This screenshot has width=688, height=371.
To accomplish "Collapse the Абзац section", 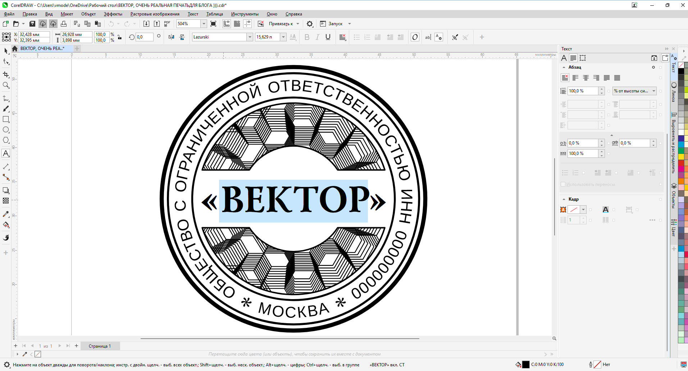I will 564,67.
